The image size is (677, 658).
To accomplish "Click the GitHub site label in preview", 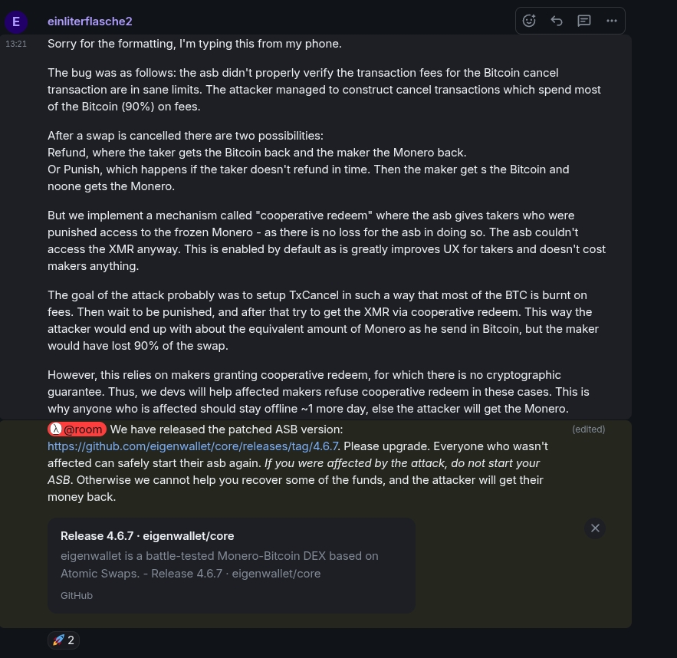I will [x=77, y=595].
